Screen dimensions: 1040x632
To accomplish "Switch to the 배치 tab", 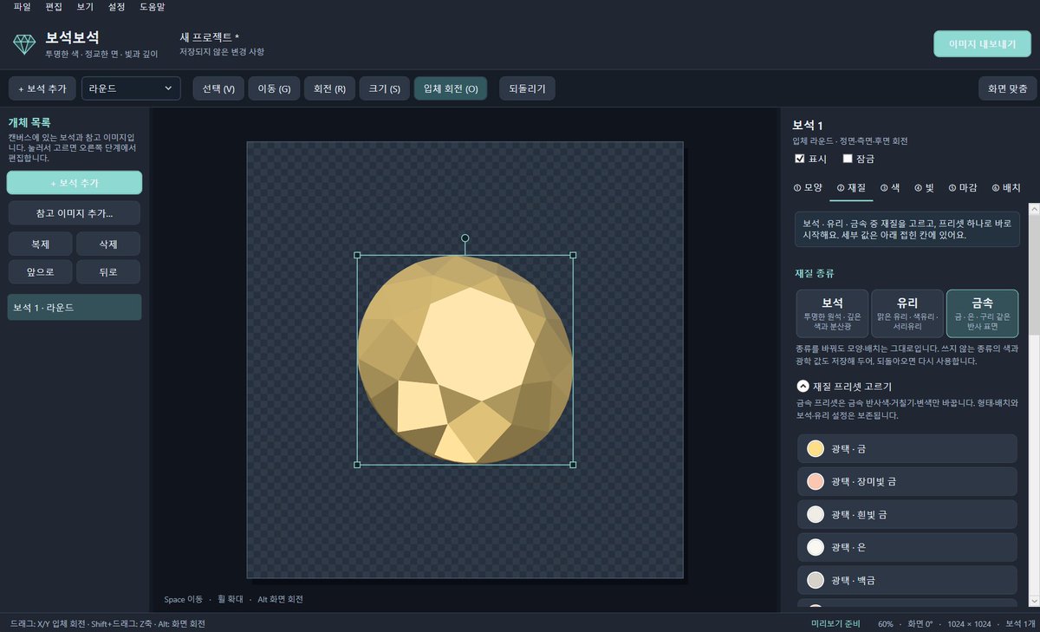I will click(x=1006, y=188).
